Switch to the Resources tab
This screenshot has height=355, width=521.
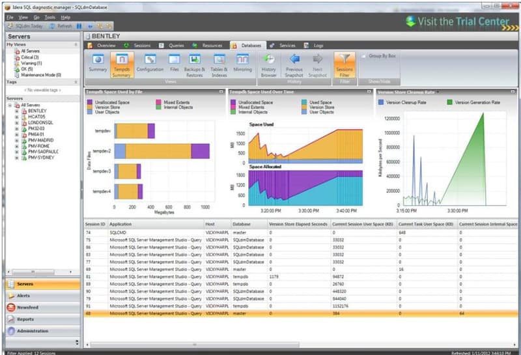[x=208, y=46]
